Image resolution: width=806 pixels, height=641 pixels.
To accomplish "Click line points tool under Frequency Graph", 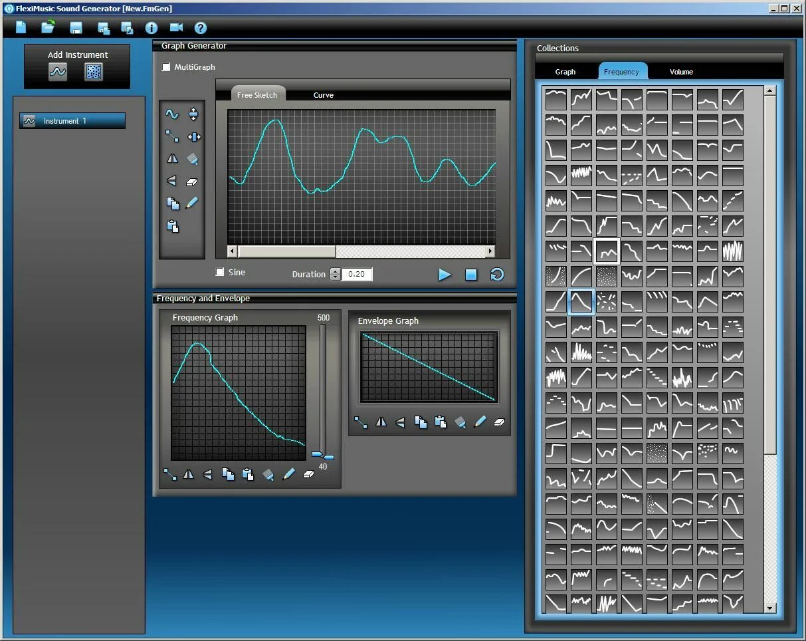I will tap(170, 474).
